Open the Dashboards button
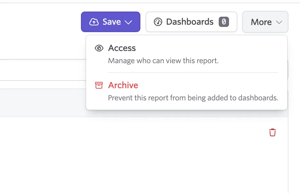 pyautogui.click(x=191, y=22)
